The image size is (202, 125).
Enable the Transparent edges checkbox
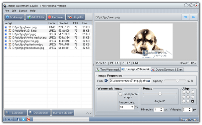pyautogui.click(x=120, y=94)
